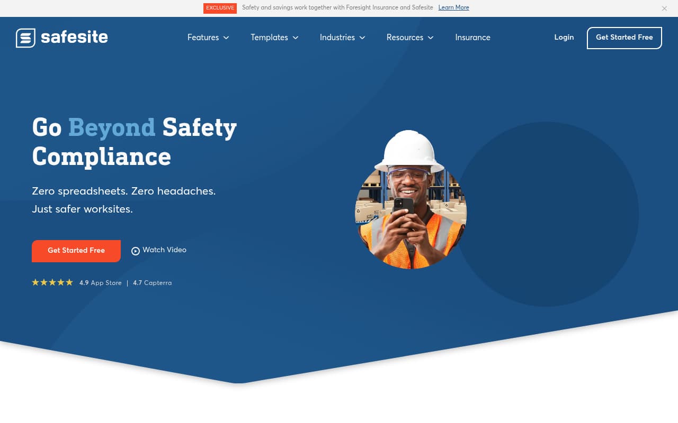Click Watch Video
Screen dimensions: 678x423
click(164, 250)
